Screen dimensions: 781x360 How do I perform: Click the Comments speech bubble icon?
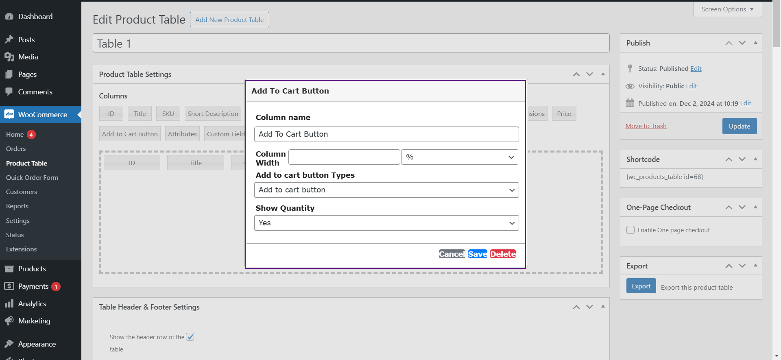pyautogui.click(x=9, y=92)
